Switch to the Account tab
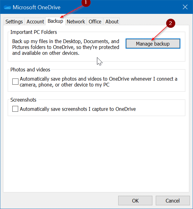193x209 pixels. (35, 22)
